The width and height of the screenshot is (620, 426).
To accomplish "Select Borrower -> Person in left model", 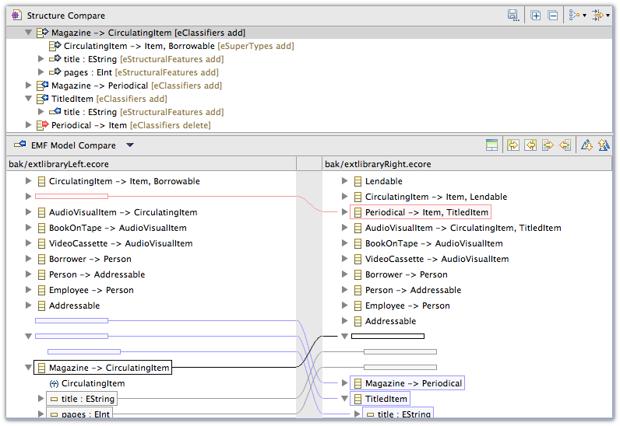I will [90, 259].
